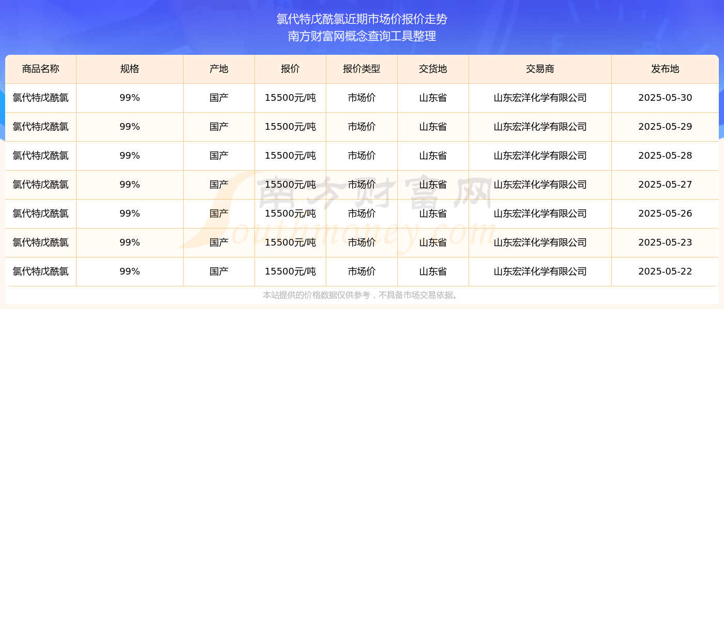Click 山东宏洋化学有限公司 in the 2025-05-28 row
The width and height of the screenshot is (724, 623).
pos(540,156)
